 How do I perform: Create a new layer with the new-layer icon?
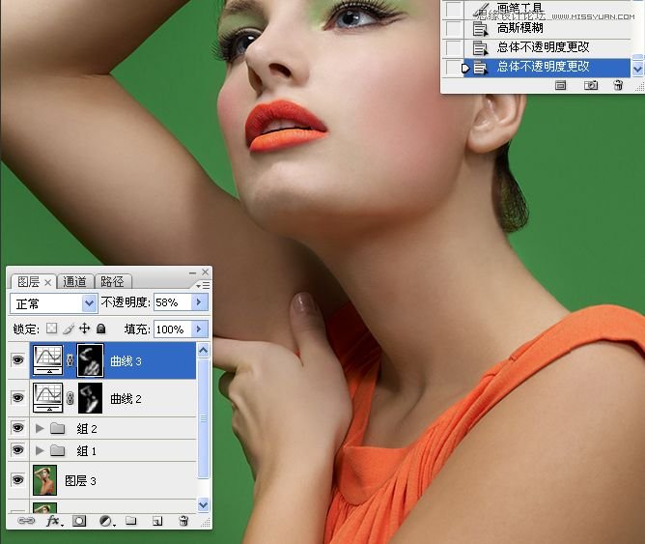pos(157,521)
